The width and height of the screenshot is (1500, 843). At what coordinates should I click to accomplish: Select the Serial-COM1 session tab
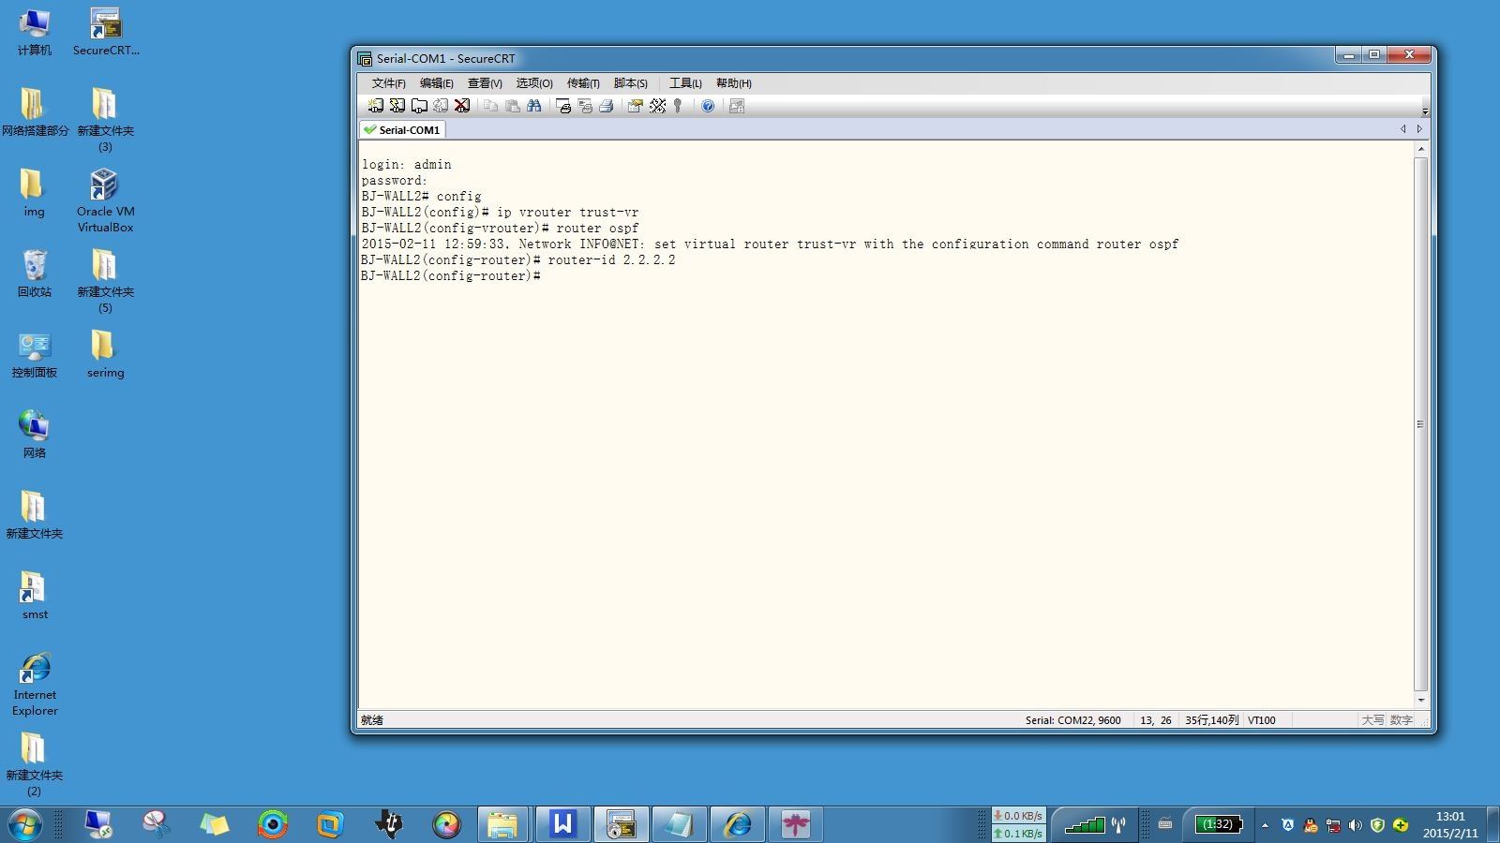(x=403, y=130)
